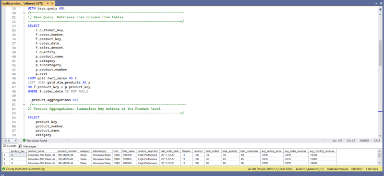Click the Query executed successfully status icon
This screenshot has width=384, height=176.
[x=3, y=169]
